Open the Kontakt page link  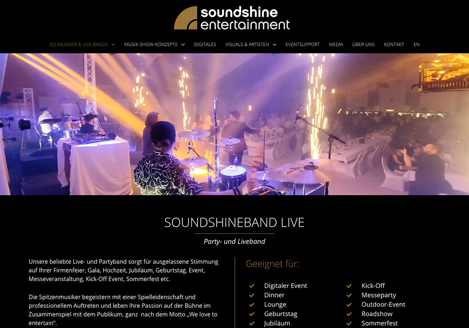394,45
